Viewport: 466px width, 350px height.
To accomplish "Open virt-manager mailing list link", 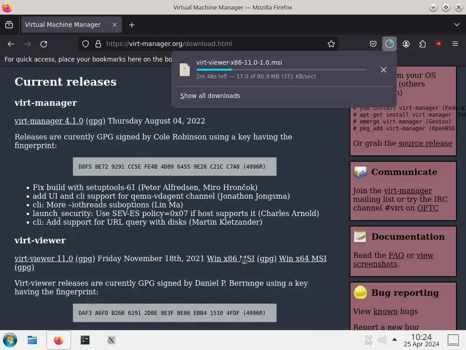I will tap(408, 190).
